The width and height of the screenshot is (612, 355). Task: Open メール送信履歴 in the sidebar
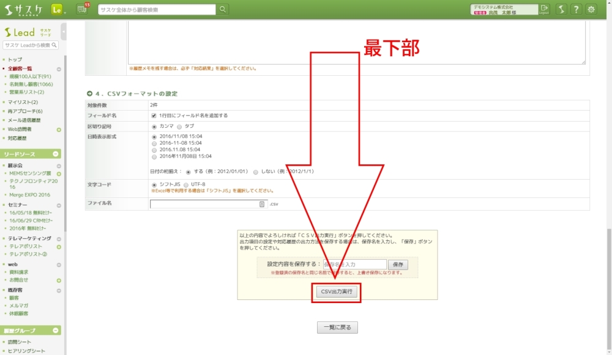pos(24,120)
